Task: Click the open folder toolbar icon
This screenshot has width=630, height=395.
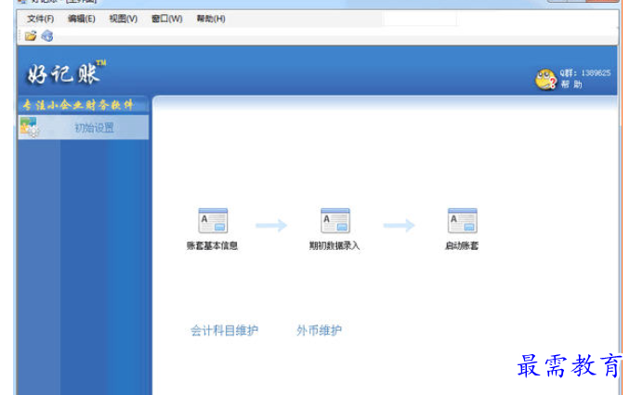Action: (x=31, y=36)
